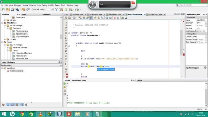Open the Debug Project dropdown arrow
This screenshot has width=208, height=117.
tap(74, 9)
